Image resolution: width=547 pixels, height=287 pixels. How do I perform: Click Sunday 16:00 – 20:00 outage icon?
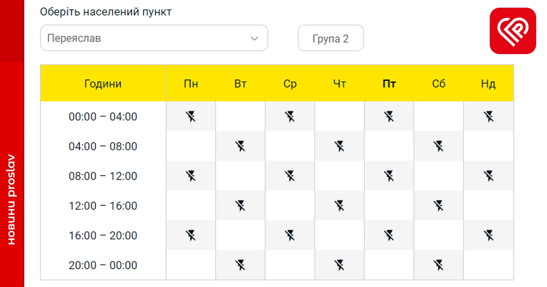click(x=488, y=235)
